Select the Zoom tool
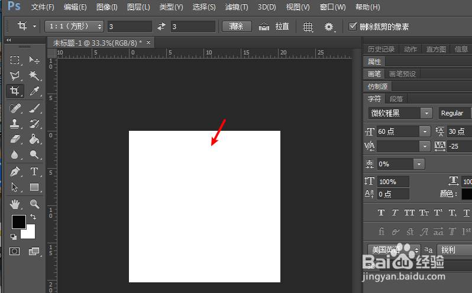 34,204
